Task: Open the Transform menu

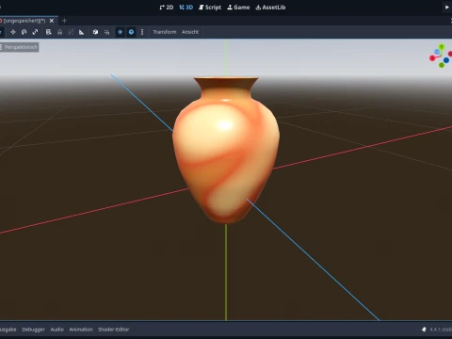Action: (x=165, y=32)
